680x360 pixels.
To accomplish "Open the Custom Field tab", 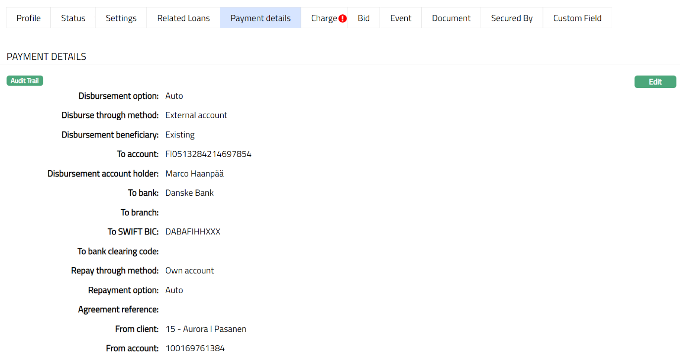I will [x=577, y=18].
